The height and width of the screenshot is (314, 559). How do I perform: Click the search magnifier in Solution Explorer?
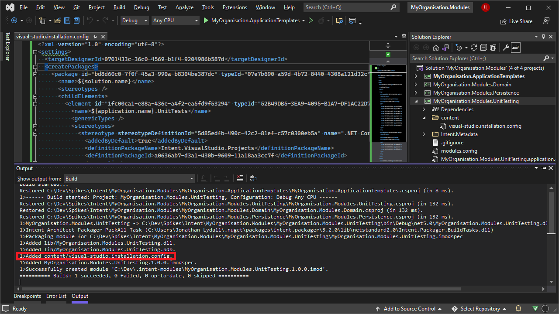click(x=546, y=58)
